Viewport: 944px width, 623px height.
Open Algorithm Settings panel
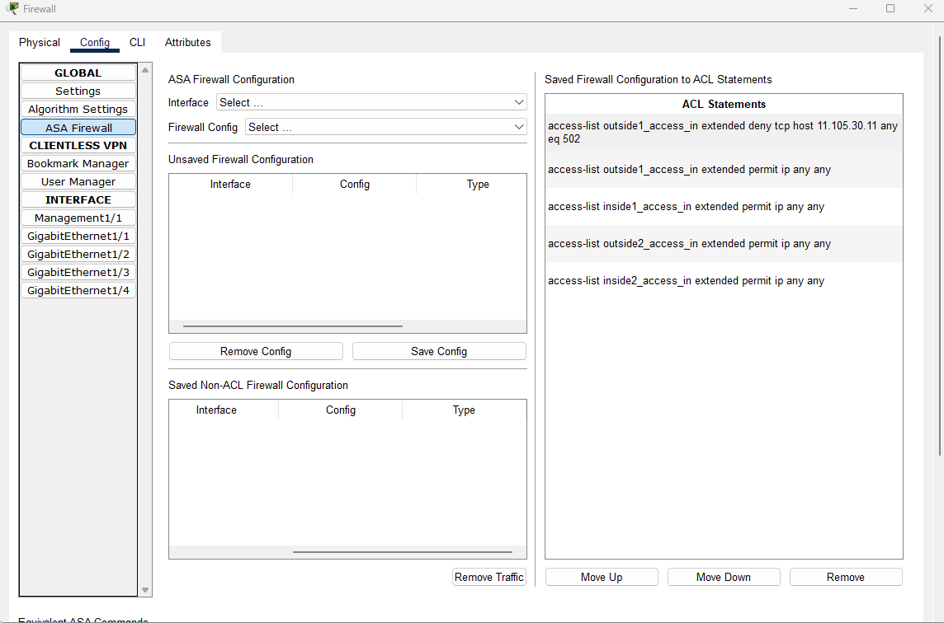tap(78, 109)
